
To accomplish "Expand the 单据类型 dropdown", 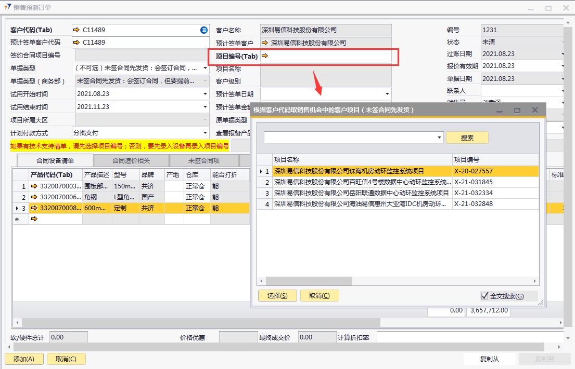I will (205, 68).
